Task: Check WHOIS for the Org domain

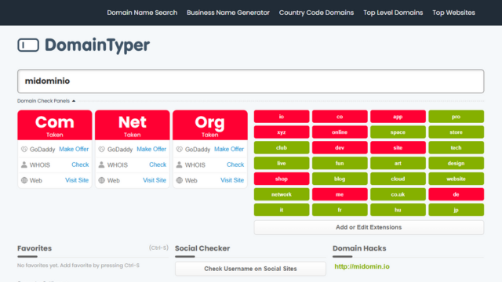Action: coord(235,164)
